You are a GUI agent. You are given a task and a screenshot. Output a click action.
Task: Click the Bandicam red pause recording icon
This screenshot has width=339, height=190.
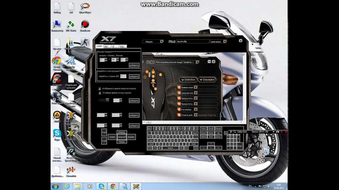coord(282,132)
